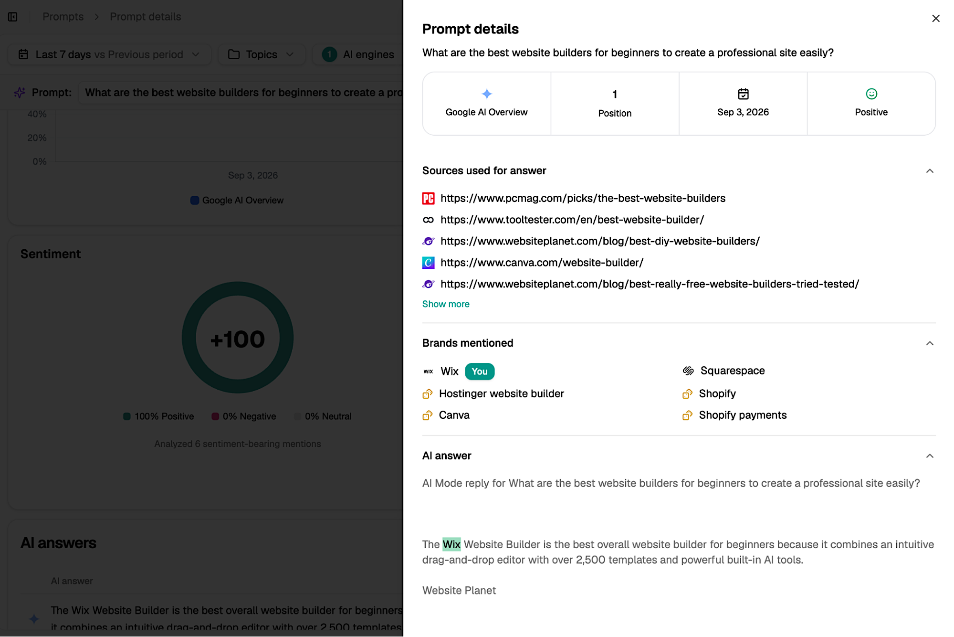Screen dimensions: 954x637
Task: Click the You badge next to Wix
Action: (x=480, y=371)
